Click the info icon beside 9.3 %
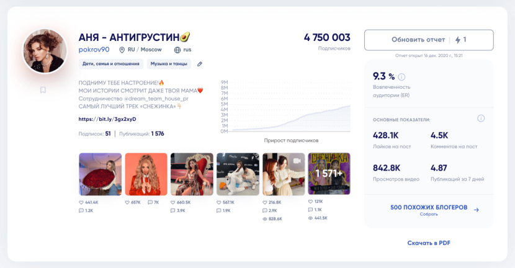This screenshot has height=268, width=515. [x=401, y=77]
